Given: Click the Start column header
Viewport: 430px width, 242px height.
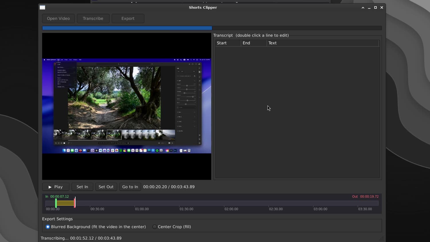Looking at the screenshot, I should pos(228,43).
